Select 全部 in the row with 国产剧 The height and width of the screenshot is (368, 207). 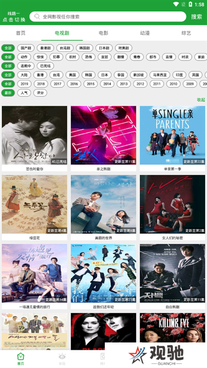click(8, 48)
